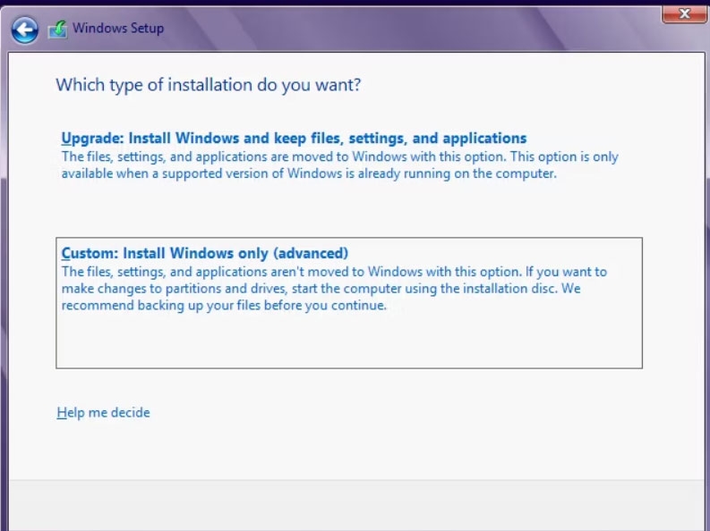Click the 'Which type of installation do you want?' heading
The height and width of the screenshot is (531, 710).
[209, 85]
